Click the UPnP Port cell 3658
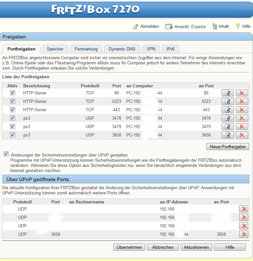253x261 pixels. [x=56, y=234]
